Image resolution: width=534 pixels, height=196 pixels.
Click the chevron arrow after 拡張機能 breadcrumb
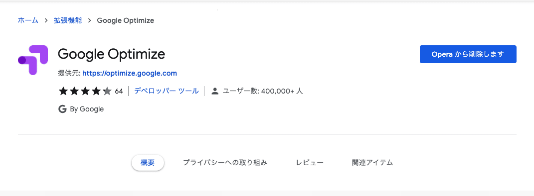[x=90, y=21]
